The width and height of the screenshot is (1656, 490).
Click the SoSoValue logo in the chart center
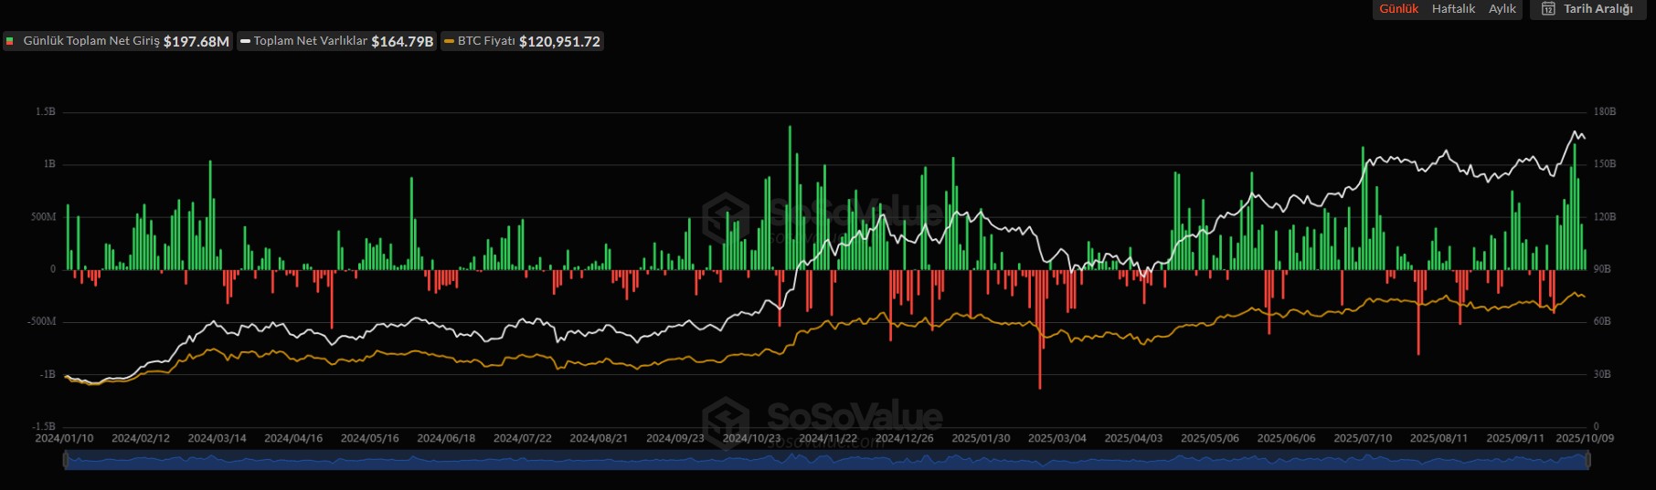[727, 217]
